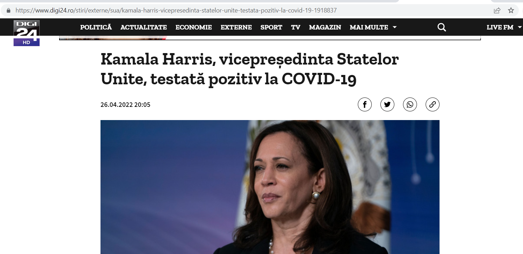523x254 pixels.
Task: Select the TV menu item
Action: [x=296, y=27]
